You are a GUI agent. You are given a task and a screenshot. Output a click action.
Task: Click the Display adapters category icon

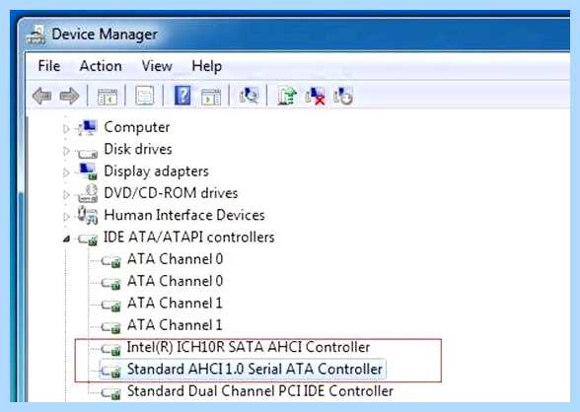(x=88, y=172)
